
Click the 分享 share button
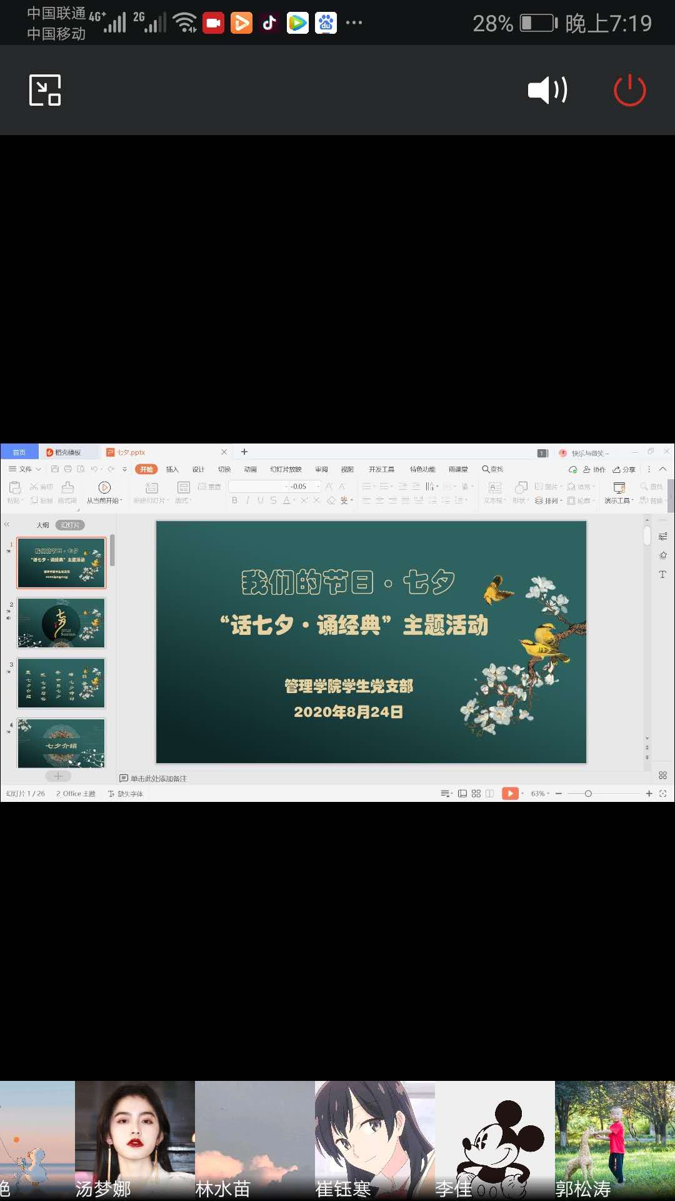pos(624,469)
